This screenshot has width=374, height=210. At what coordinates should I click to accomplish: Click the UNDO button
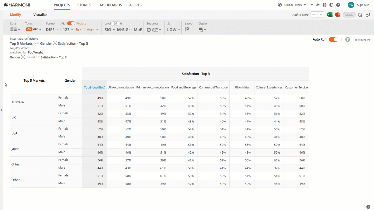pyautogui.click(x=349, y=15)
